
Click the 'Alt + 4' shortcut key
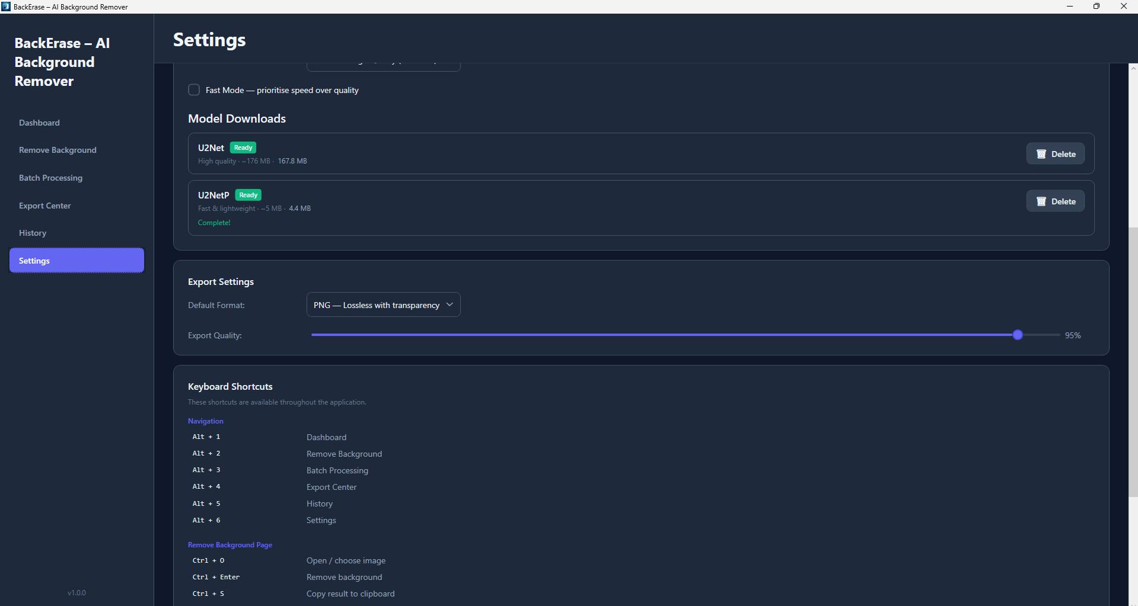click(x=206, y=486)
